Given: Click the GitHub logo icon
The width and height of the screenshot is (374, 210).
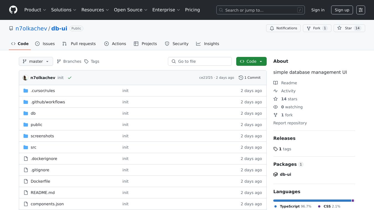Looking at the screenshot, I should point(13,10).
